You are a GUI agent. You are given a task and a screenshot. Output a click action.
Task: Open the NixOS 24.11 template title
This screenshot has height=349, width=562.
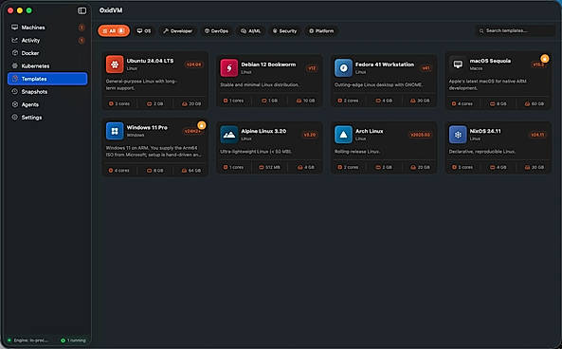pyautogui.click(x=485, y=131)
